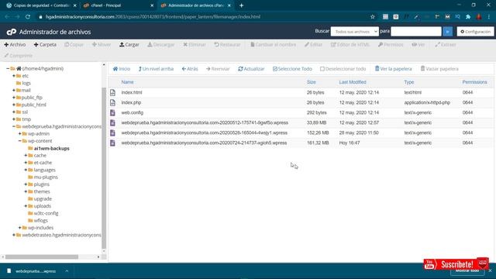Click Un nivel arriba link
496x279 pixels.
(156, 69)
